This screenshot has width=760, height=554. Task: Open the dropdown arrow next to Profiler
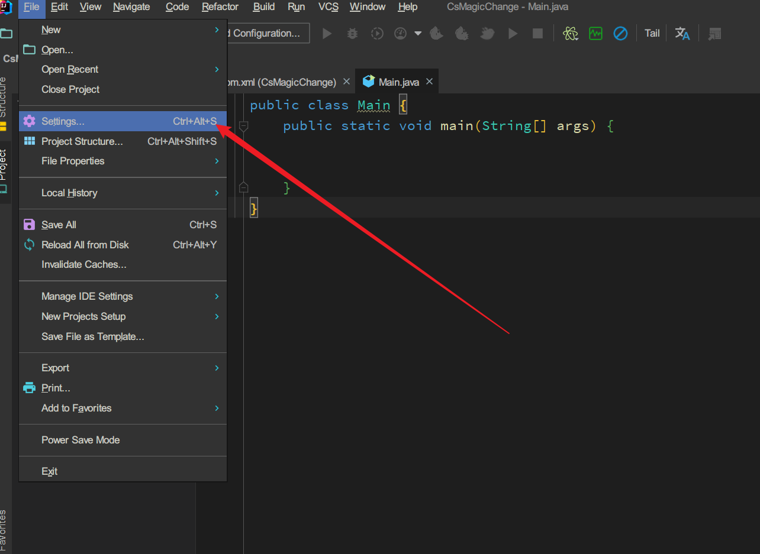(x=418, y=34)
